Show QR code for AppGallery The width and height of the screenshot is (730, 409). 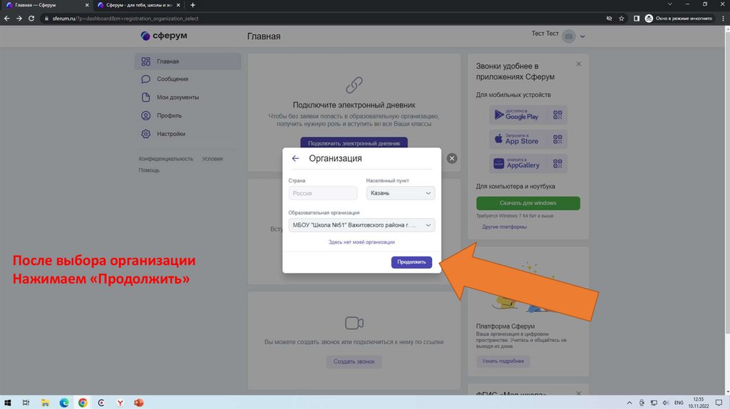[x=557, y=163]
